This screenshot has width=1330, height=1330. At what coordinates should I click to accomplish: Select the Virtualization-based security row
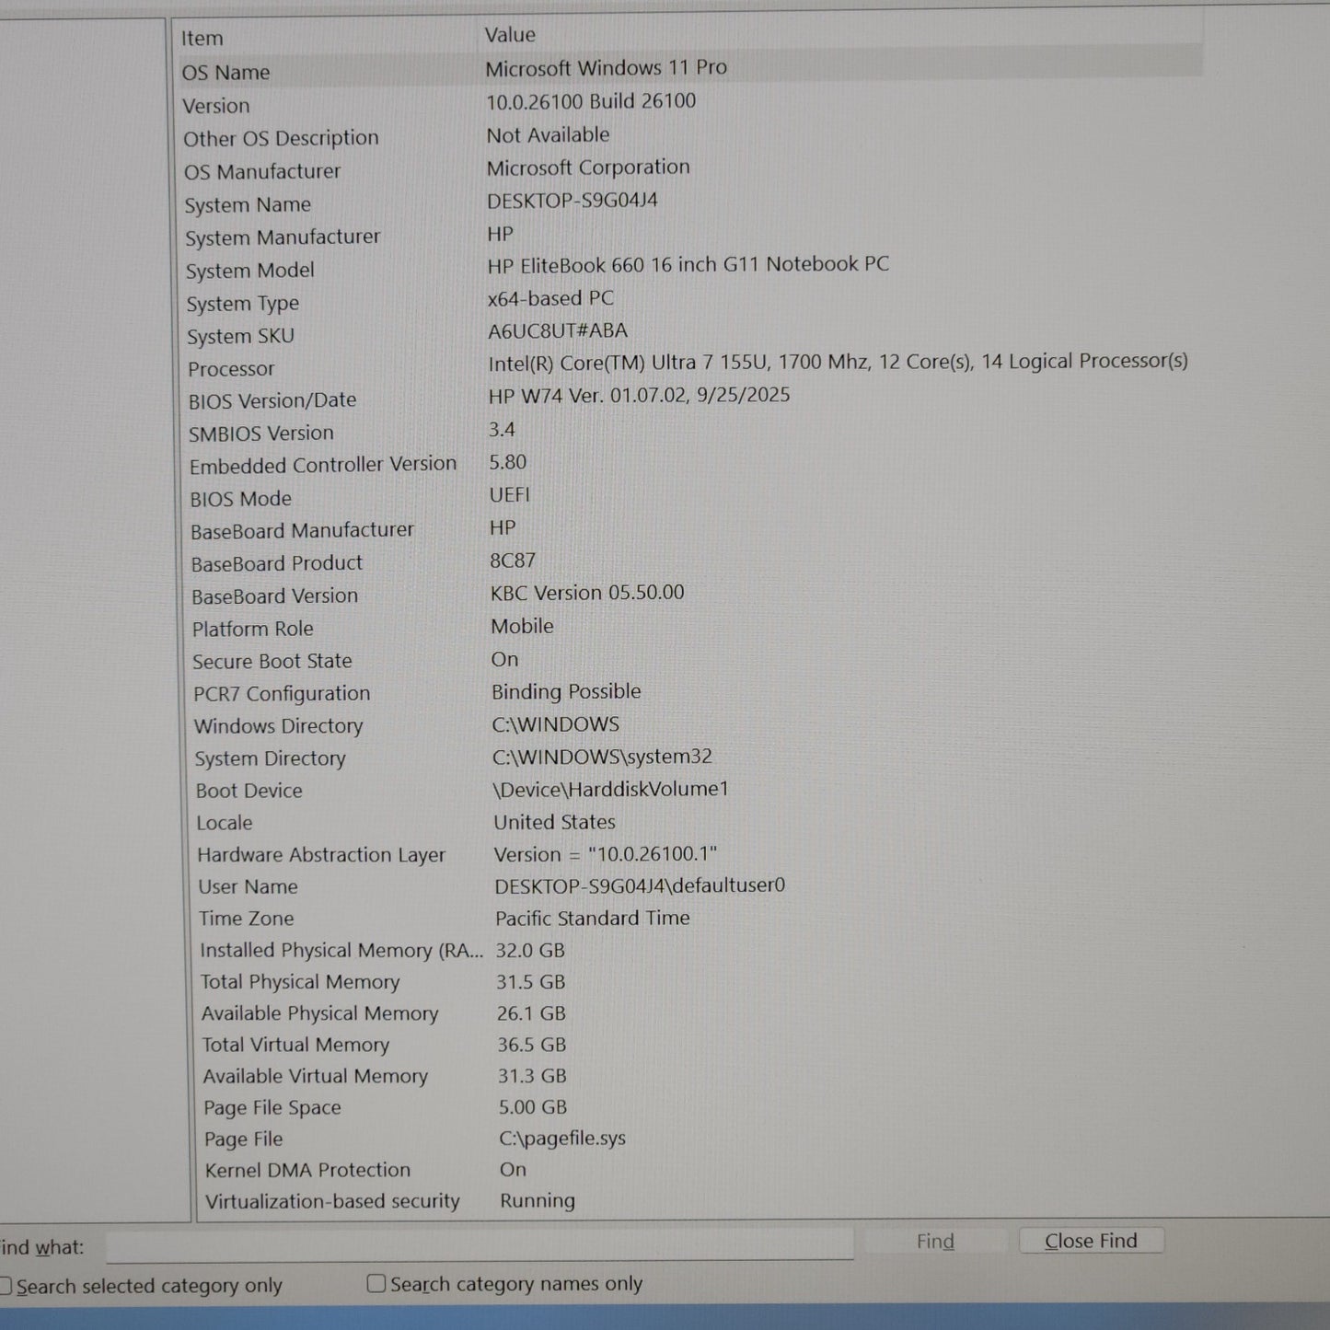331,1201
